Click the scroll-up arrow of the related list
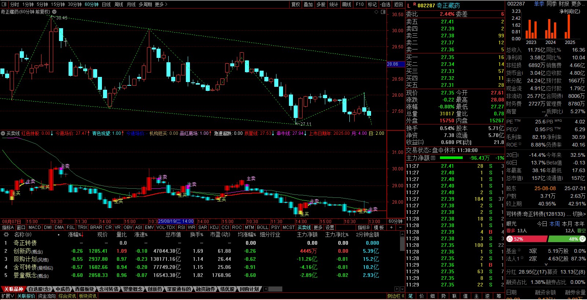This screenshot has height=300, width=587. [402, 234]
